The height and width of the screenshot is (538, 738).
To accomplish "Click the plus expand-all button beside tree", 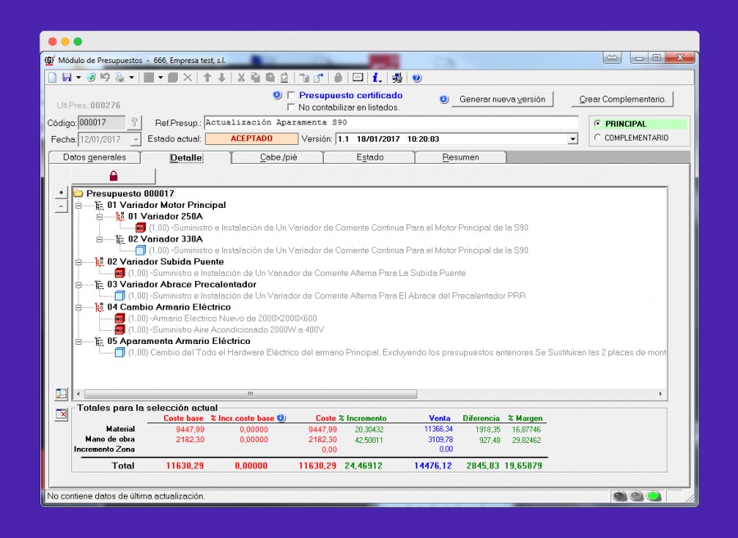I will tap(61, 192).
